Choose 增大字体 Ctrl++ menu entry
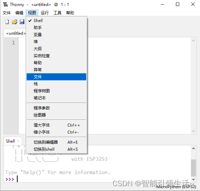The width and height of the screenshot is (200, 191). coord(56,125)
